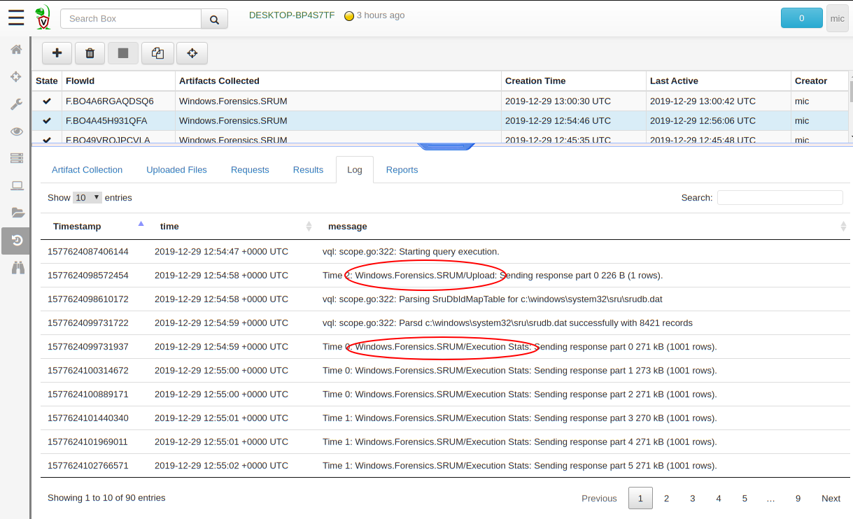Open the hamburger navigation menu
853x519 pixels.
point(15,18)
